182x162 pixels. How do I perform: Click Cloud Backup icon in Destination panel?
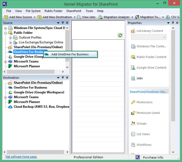tap(10, 107)
